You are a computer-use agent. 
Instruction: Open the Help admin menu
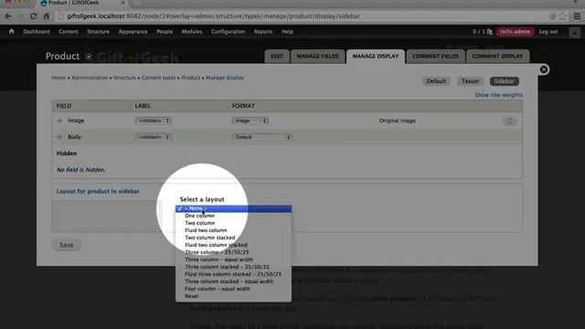click(x=287, y=32)
